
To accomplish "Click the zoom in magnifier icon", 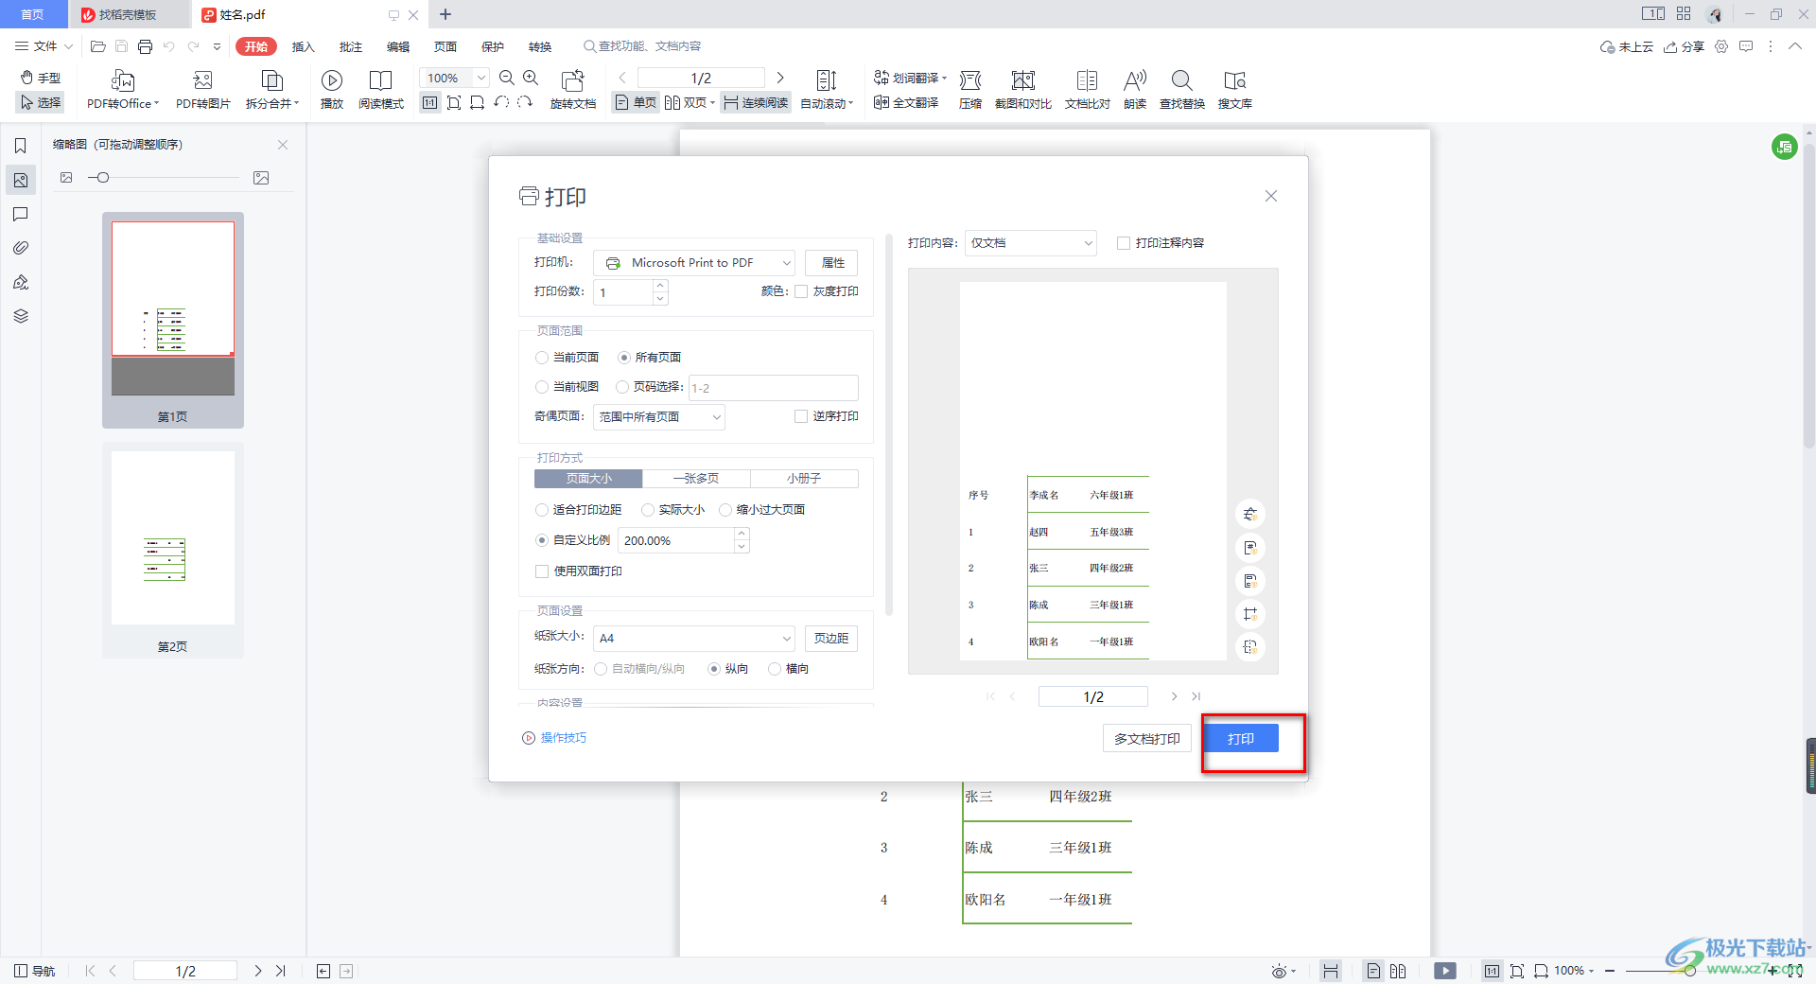I will (x=531, y=78).
